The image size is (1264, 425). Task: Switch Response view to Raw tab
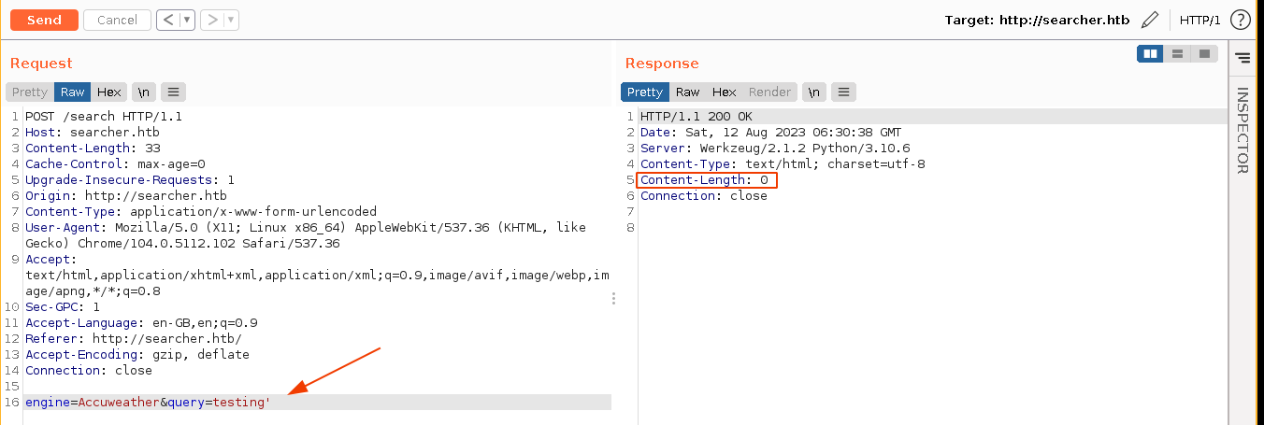pyautogui.click(x=688, y=92)
